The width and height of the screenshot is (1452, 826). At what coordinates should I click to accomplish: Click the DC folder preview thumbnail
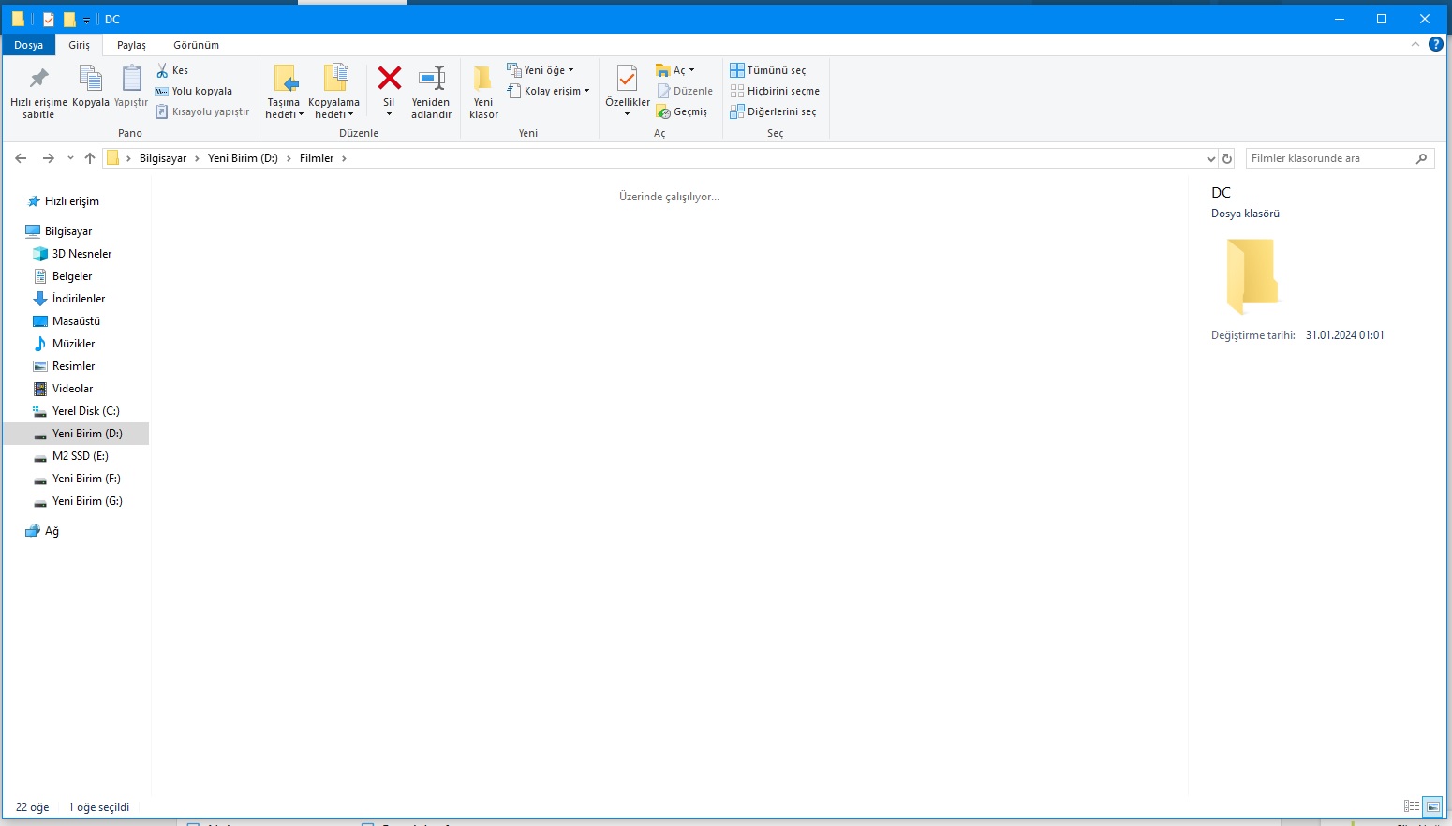click(1252, 275)
